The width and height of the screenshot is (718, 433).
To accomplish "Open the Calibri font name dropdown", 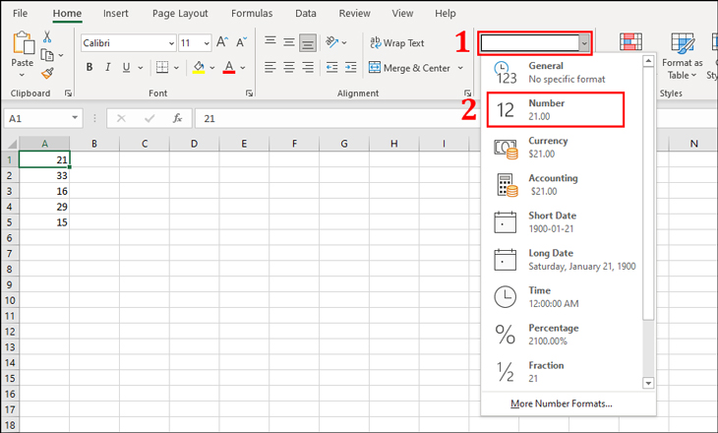I will [171, 43].
